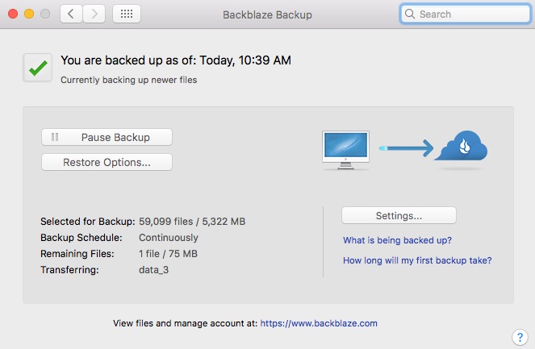Click the magnifying glass search icon
The image size is (535, 349).
(409, 14)
